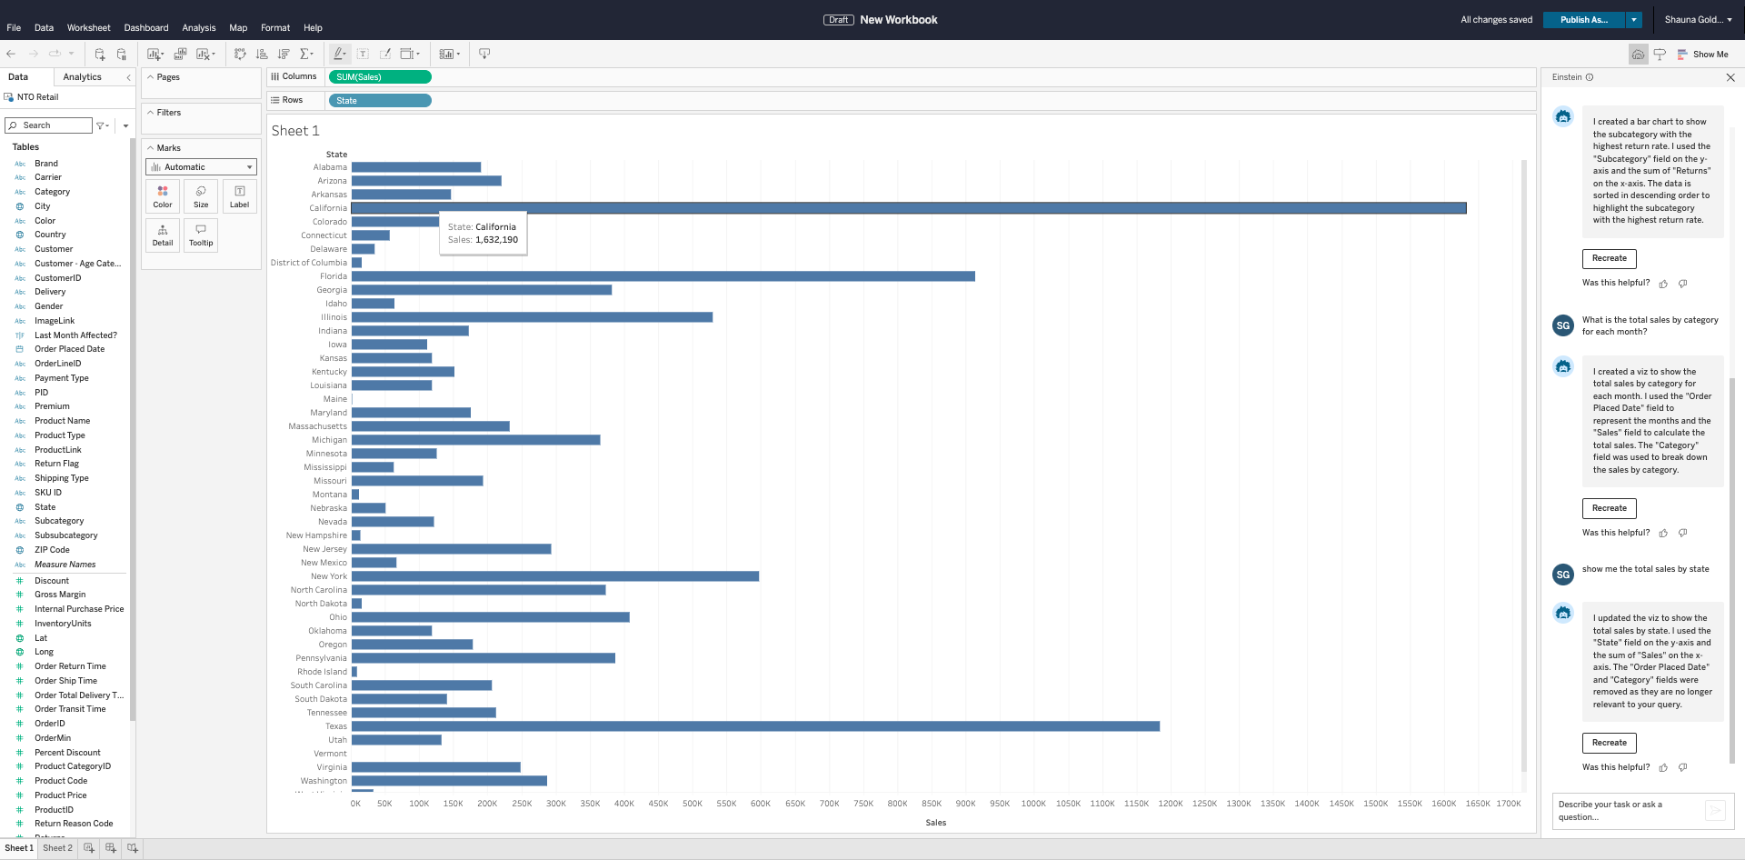Click Recreate under the state sales response
Image resolution: width=1745 pixels, height=860 pixels.
click(x=1609, y=743)
